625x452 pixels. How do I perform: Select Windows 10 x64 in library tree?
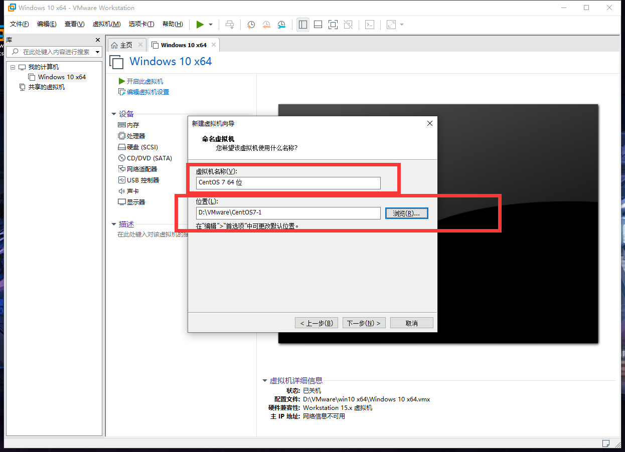pos(62,77)
